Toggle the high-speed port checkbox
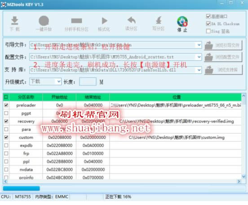 tap(208, 16)
